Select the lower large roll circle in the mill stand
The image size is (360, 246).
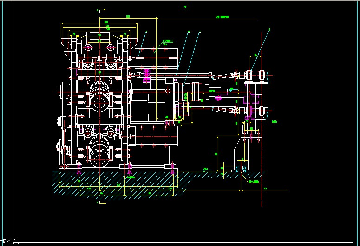coord(99,159)
